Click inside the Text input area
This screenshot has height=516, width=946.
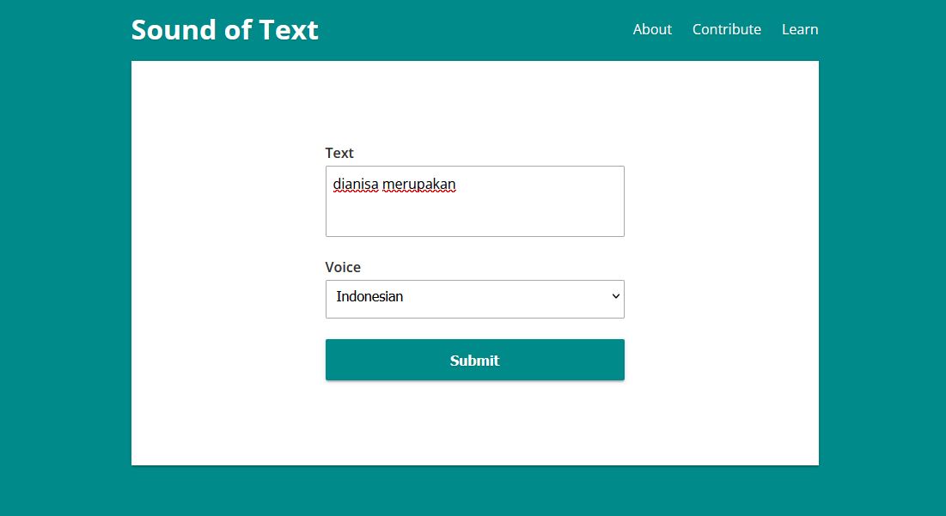click(x=475, y=201)
